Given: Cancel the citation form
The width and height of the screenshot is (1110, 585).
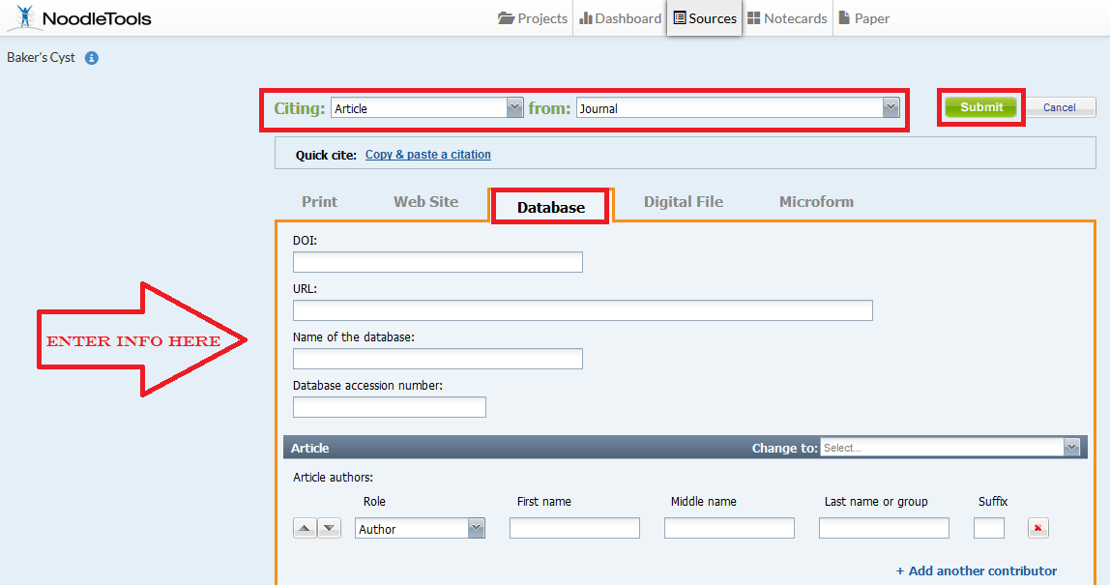Looking at the screenshot, I should click(1060, 107).
